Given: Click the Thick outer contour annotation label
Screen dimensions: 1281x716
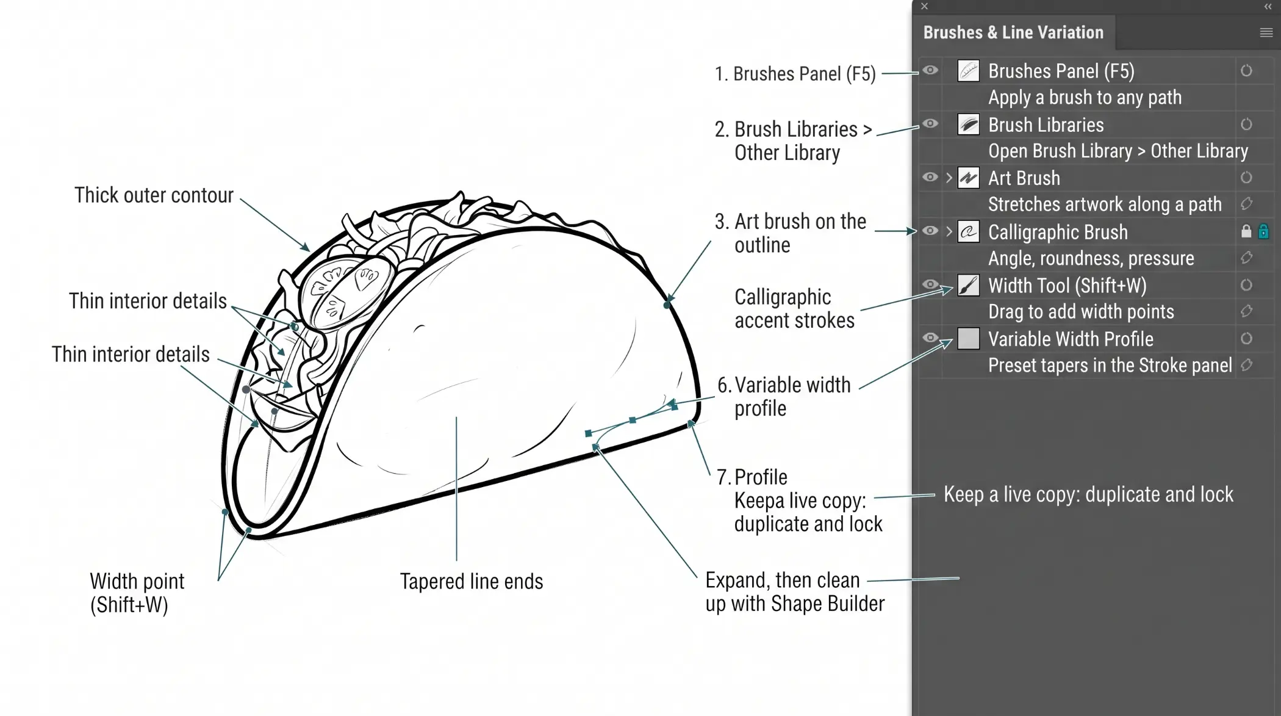Looking at the screenshot, I should coord(154,195).
